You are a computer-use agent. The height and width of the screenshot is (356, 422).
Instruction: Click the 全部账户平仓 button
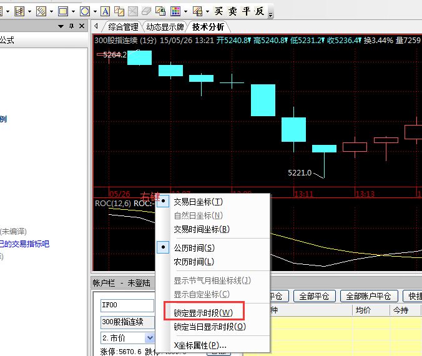[368, 296]
